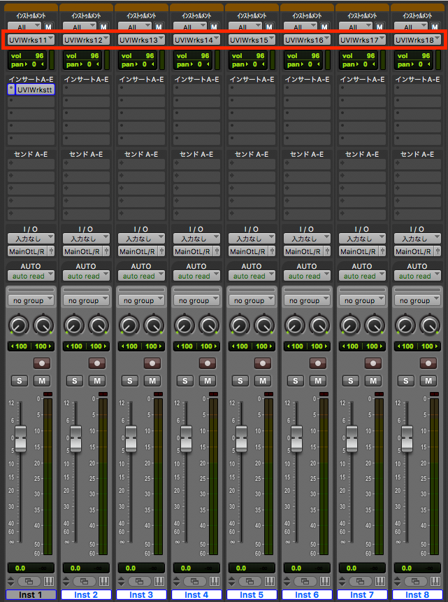Select the Inst 1 track name
The image size is (448, 602).
click(x=31, y=595)
